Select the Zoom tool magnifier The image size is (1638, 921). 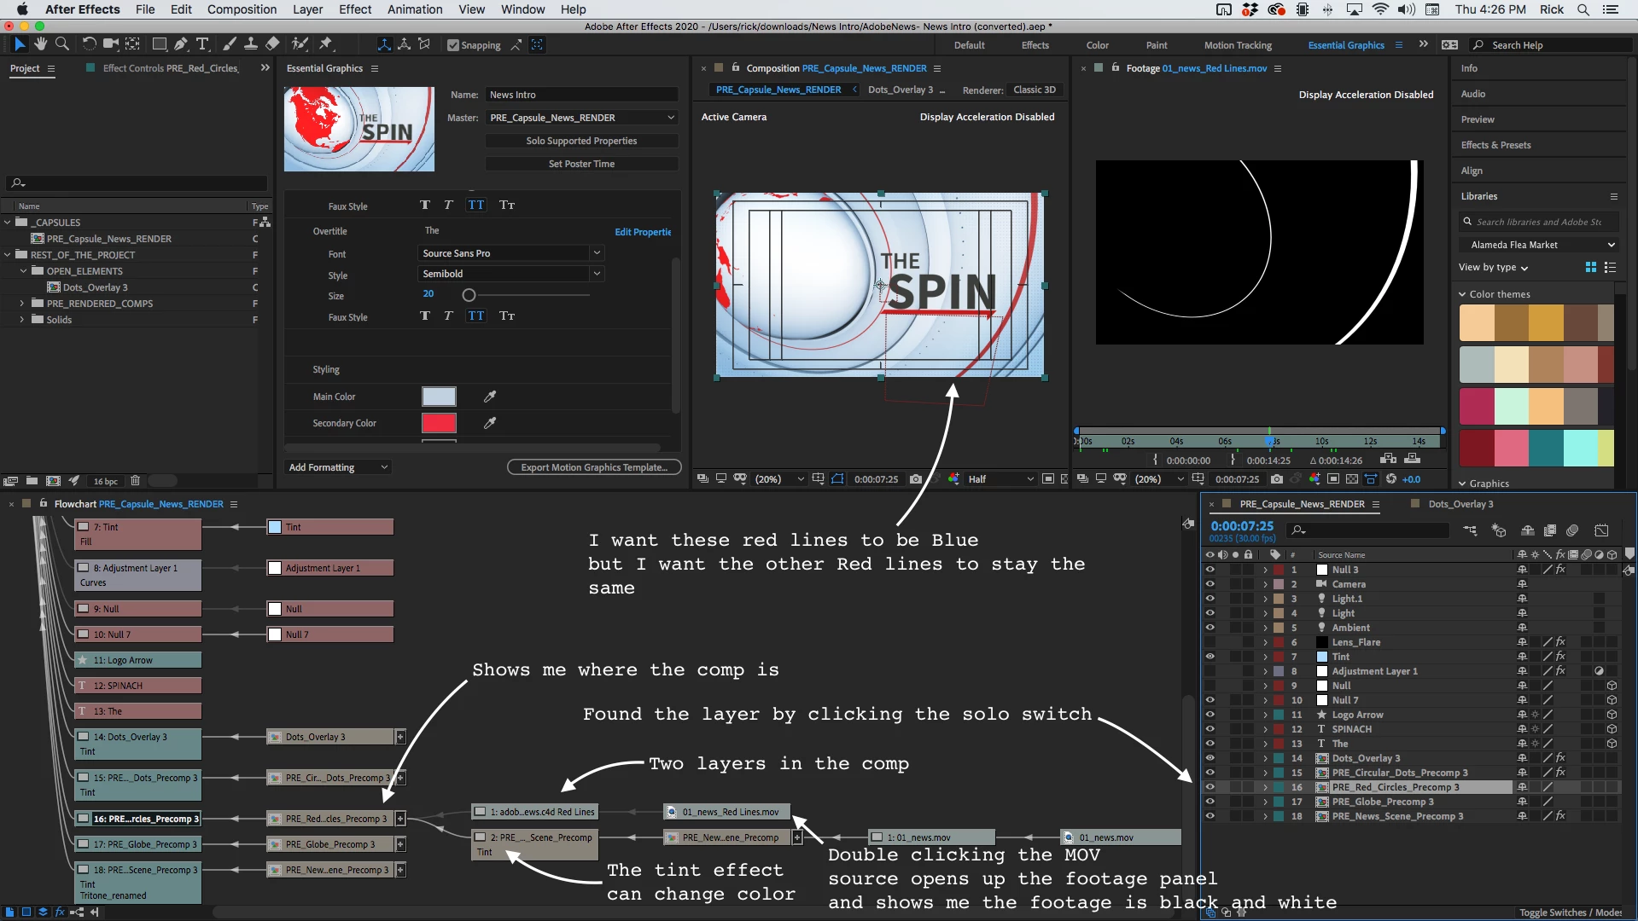point(62,44)
